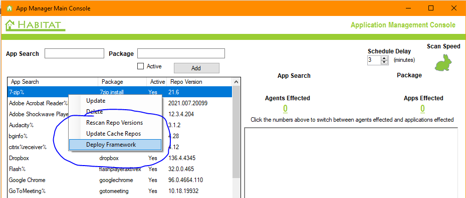
Task: Select the Adobe Acrobat Reader% row
Action: point(120,103)
